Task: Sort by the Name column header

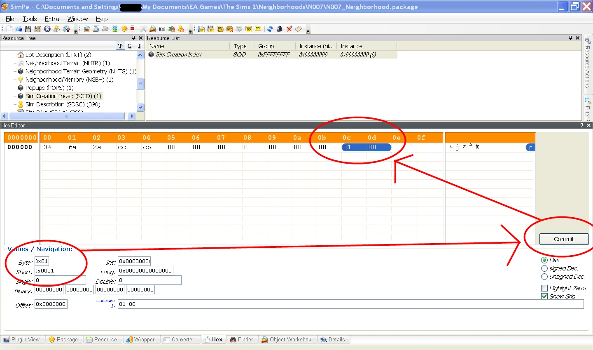Action: (x=188, y=46)
